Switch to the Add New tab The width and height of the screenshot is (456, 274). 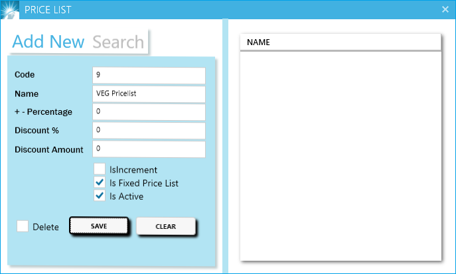48,42
